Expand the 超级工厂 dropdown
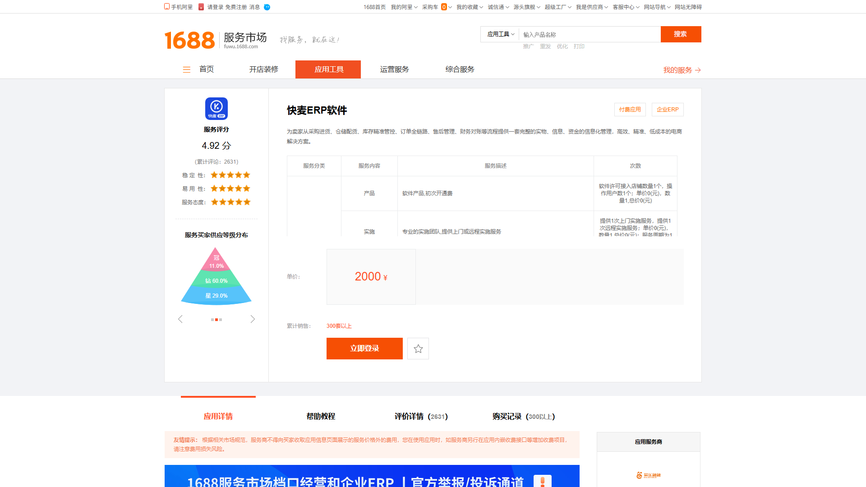The image size is (866, 487). [558, 7]
